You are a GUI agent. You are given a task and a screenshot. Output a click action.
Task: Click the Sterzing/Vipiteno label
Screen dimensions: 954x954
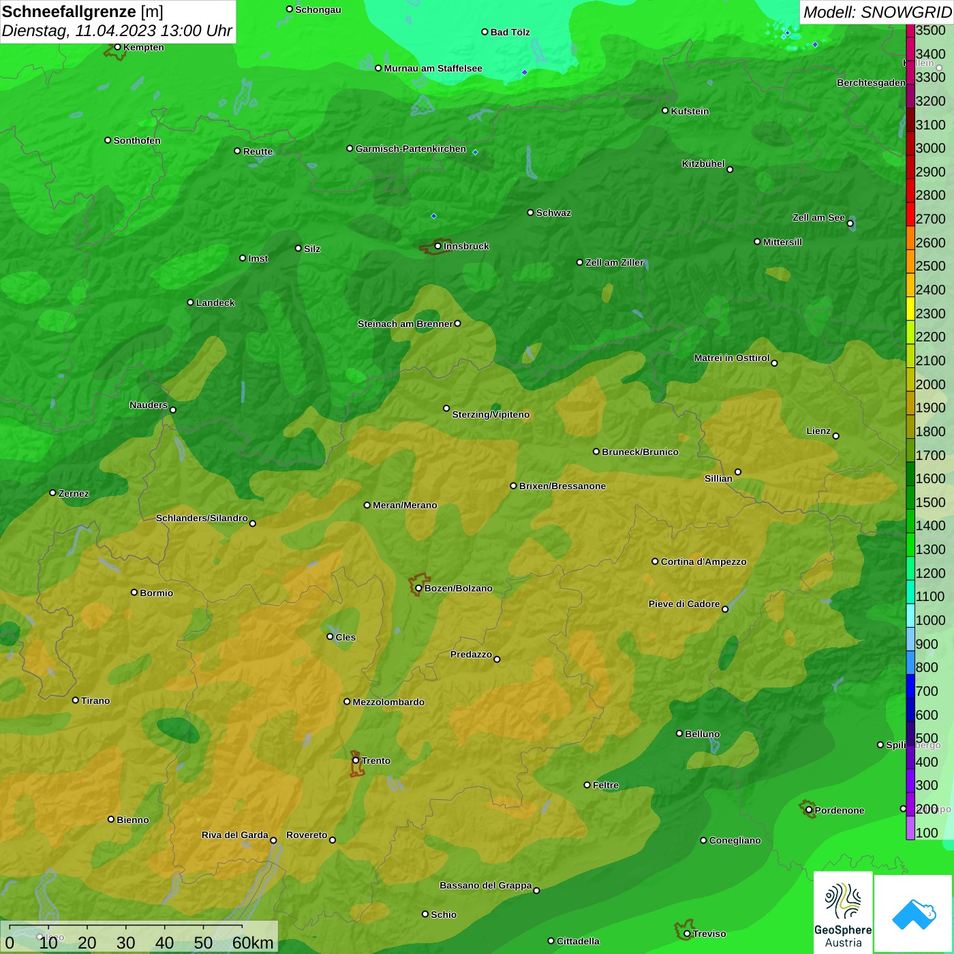(x=491, y=414)
